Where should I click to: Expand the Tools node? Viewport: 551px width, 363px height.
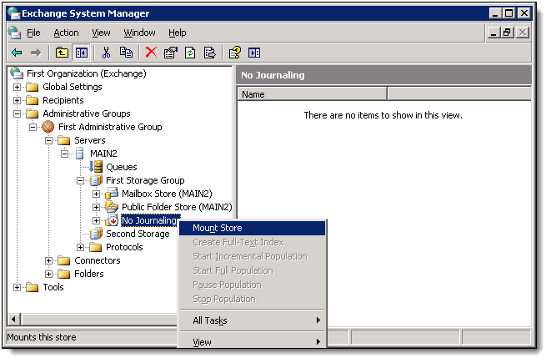tap(17, 287)
